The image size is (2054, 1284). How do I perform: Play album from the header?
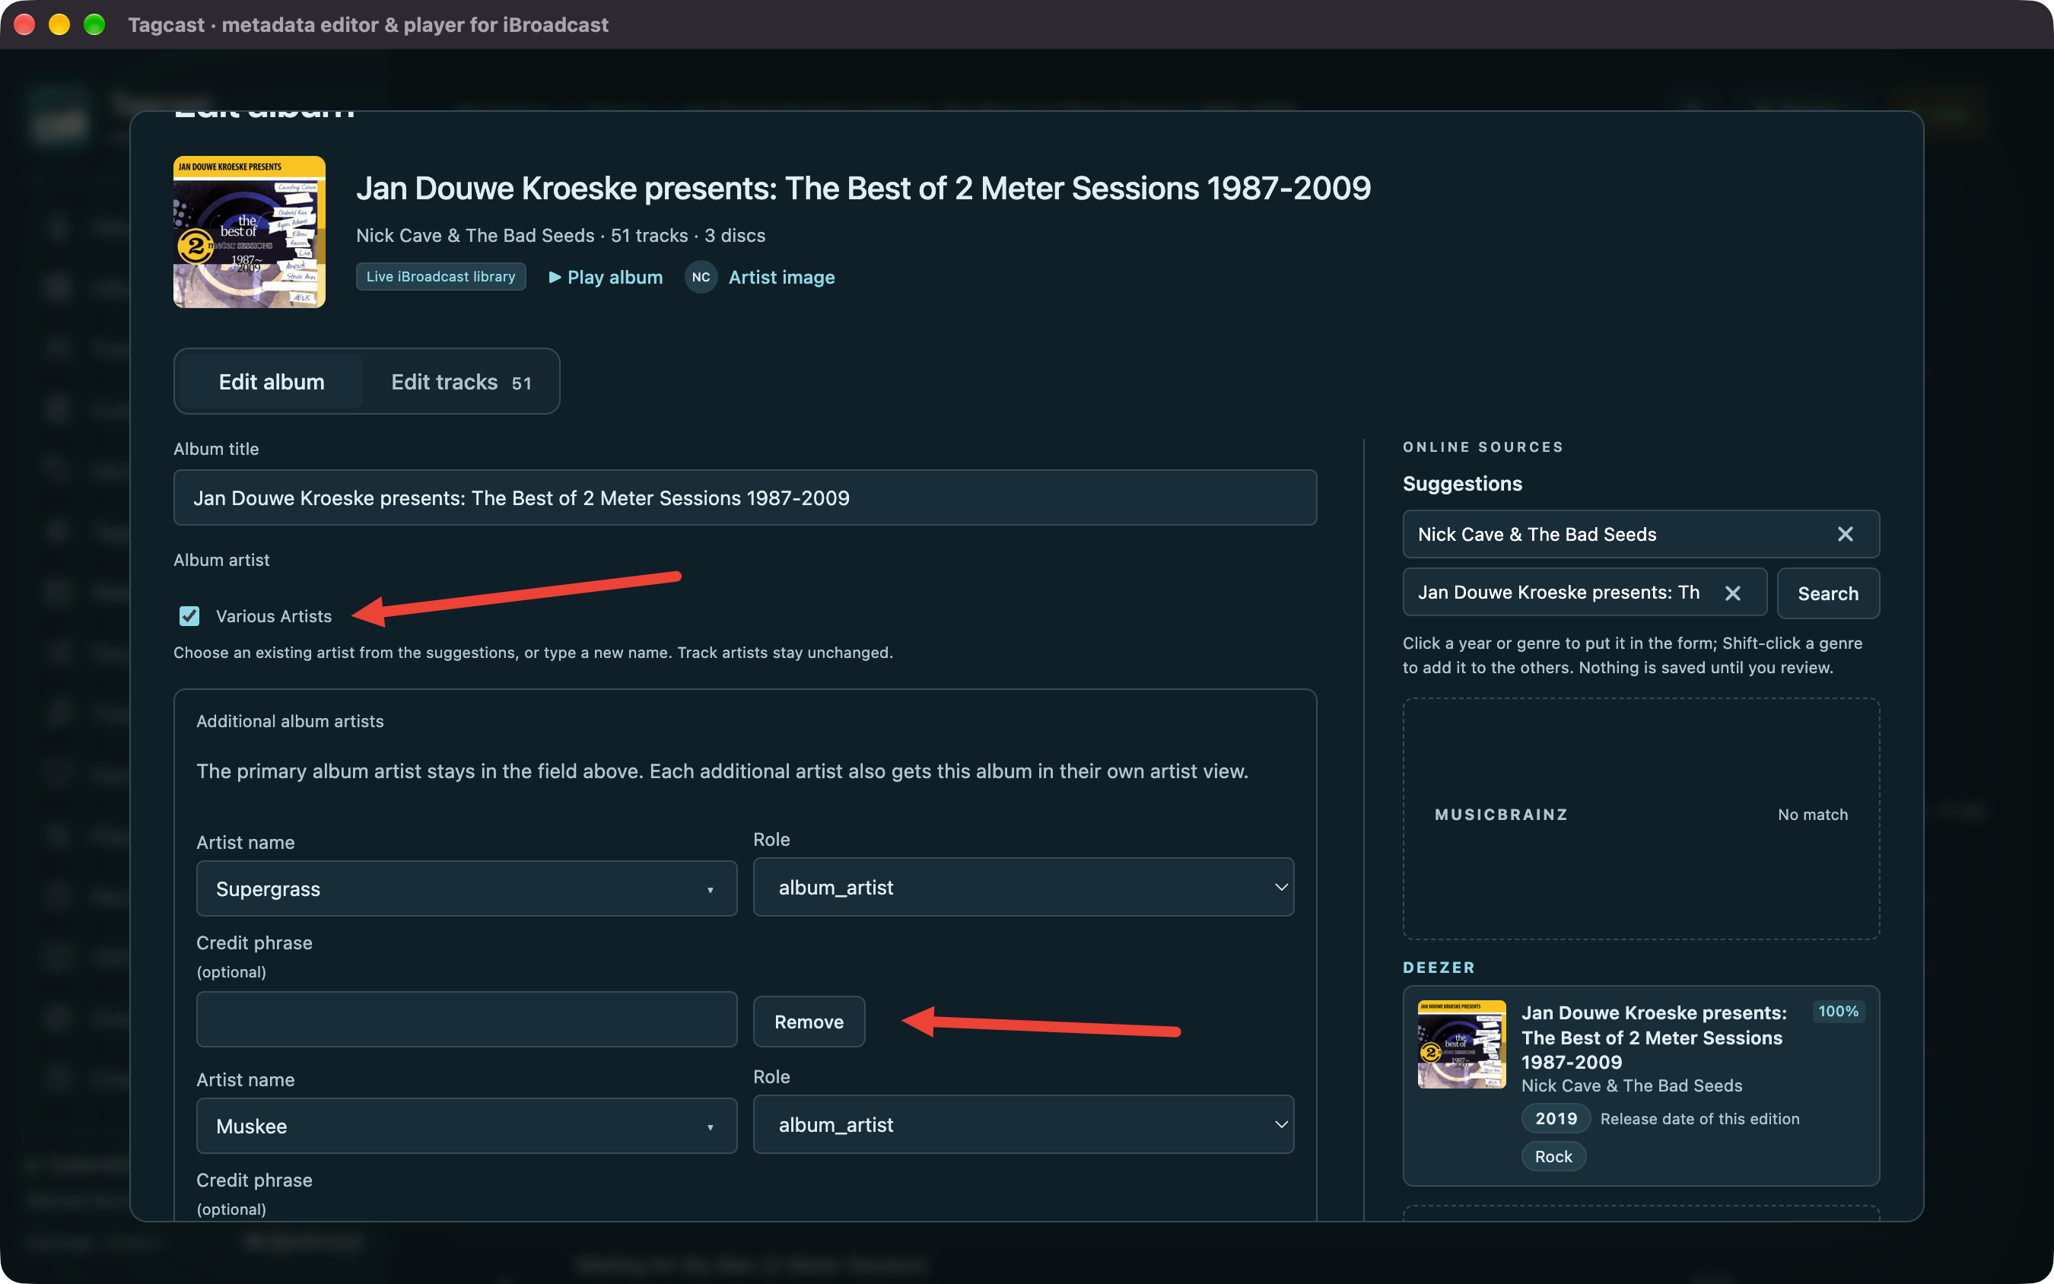click(x=606, y=277)
